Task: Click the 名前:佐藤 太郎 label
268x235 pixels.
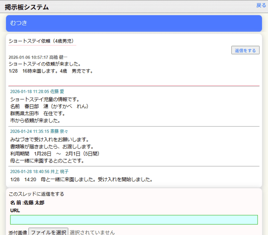Action: [x=27, y=202]
